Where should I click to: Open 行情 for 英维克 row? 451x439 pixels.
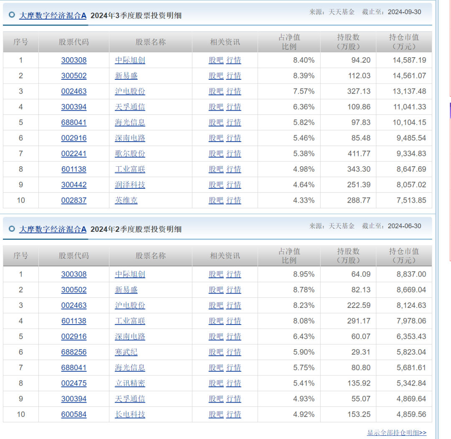(233, 200)
